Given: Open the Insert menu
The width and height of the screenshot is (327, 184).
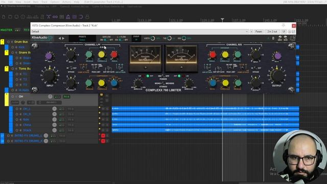Looking at the screenshot, I should pos(27,2).
